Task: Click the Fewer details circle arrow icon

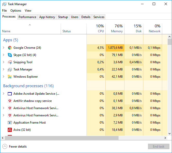Action: coord(5,147)
